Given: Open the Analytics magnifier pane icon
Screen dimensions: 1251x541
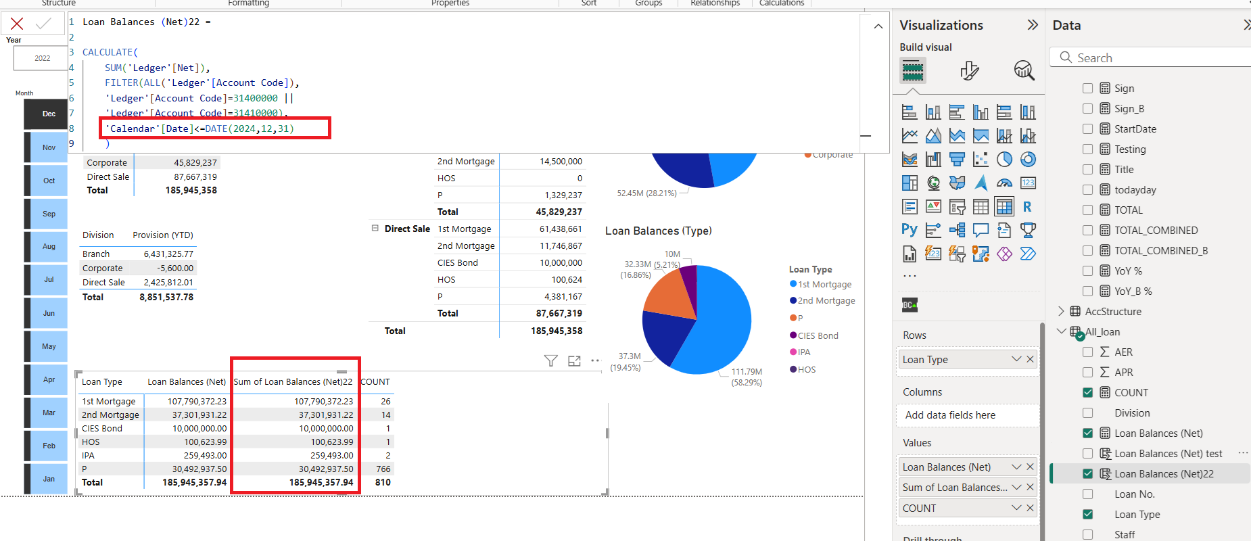Looking at the screenshot, I should tap(1024, 70).
